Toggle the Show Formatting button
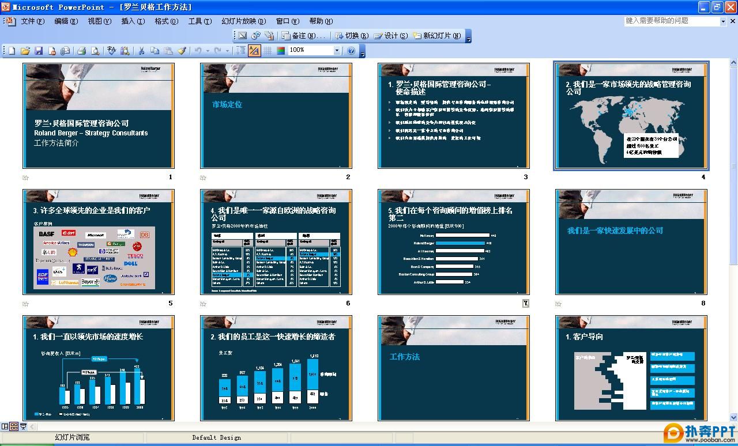This screenshot has width=738, height=446. click(254, 51)
